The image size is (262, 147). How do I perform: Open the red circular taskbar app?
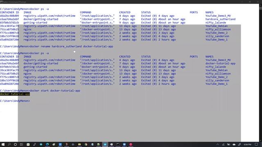tap(131, 144)
